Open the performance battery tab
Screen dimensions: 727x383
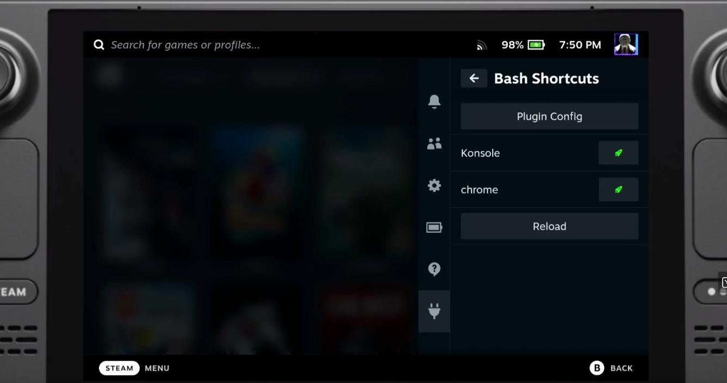click(434, 227)
